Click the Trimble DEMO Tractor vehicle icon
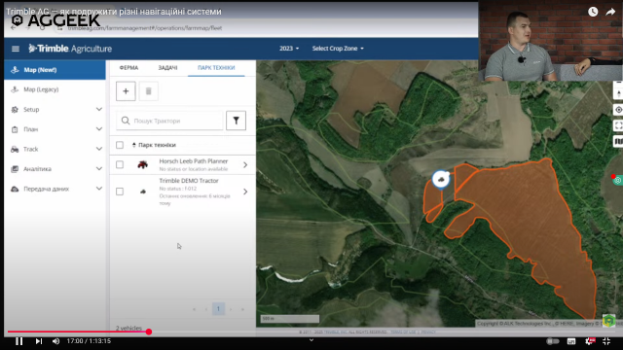Screen dimensions: 623x350 pos(143,192)
